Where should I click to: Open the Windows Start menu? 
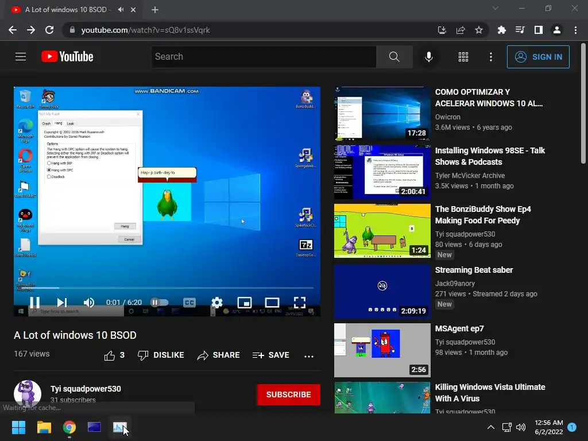(18, 427)
